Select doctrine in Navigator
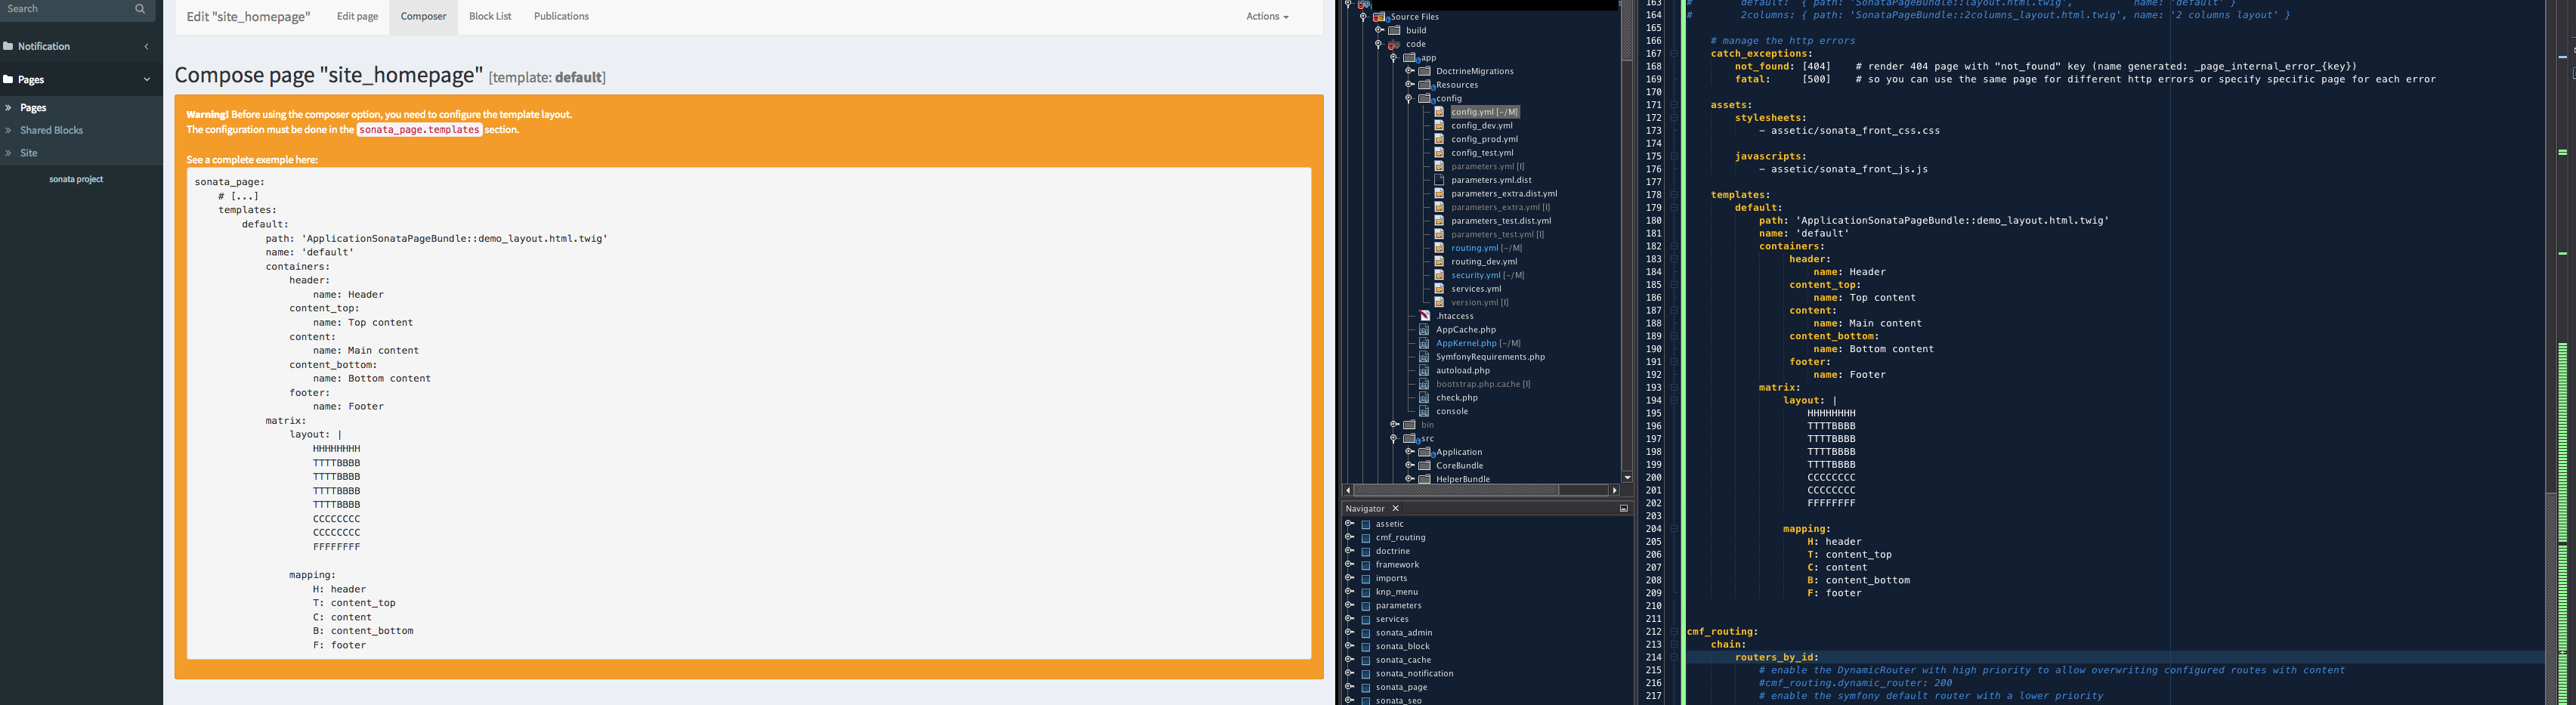The image size is (2576, 705). [x=1392, y=551]
